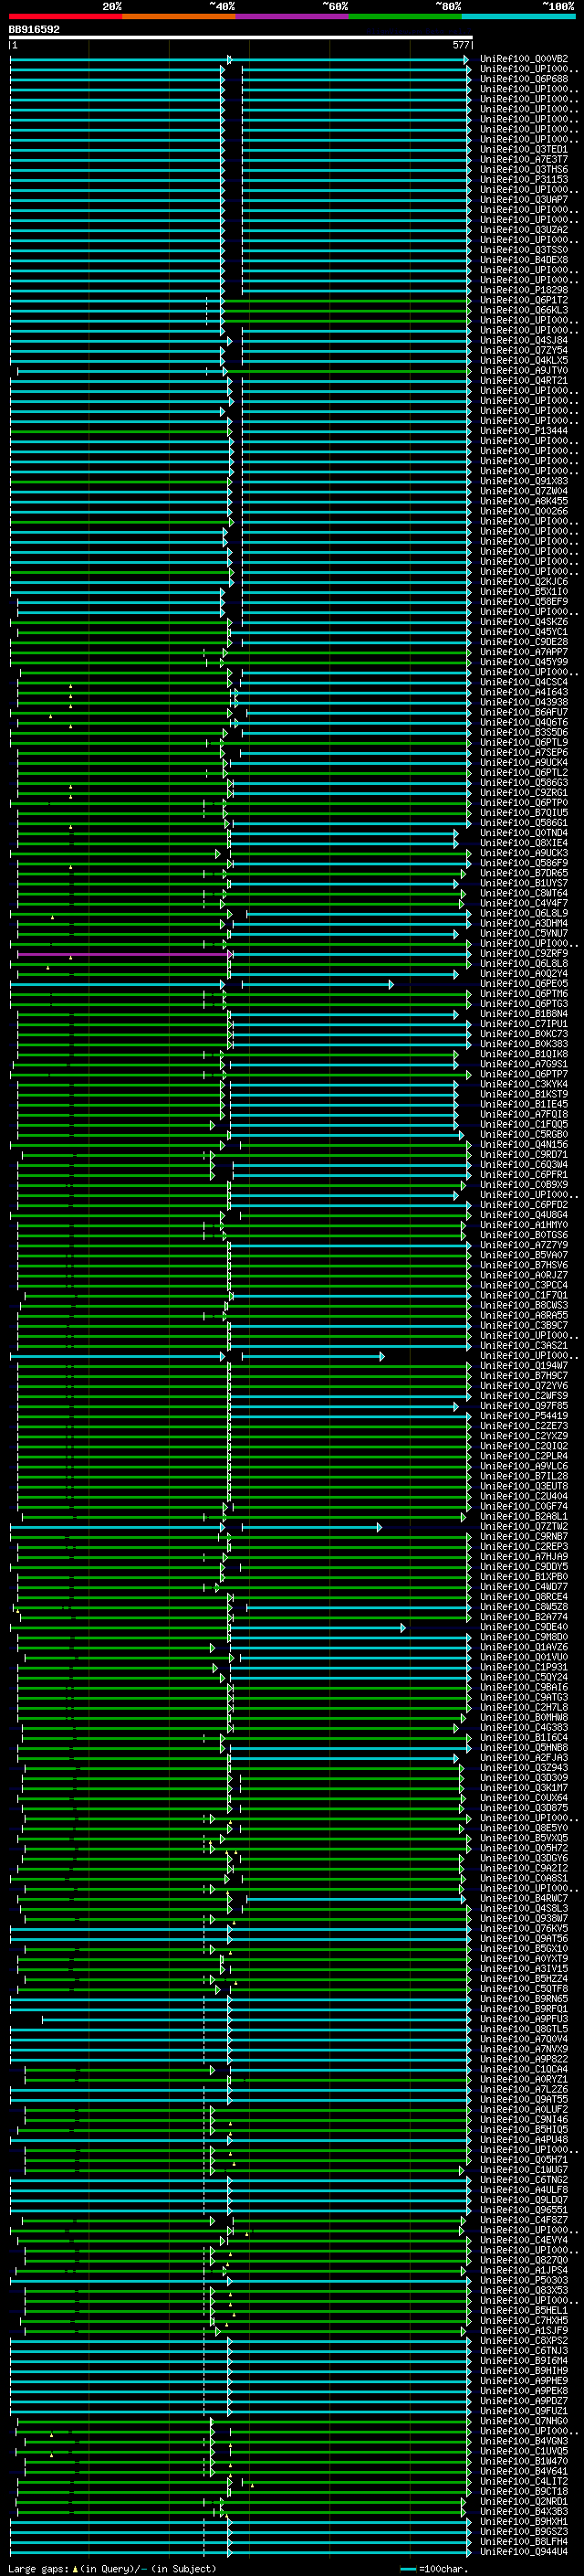Select hit label UniRef100_Q9LDQ7

524,2200
